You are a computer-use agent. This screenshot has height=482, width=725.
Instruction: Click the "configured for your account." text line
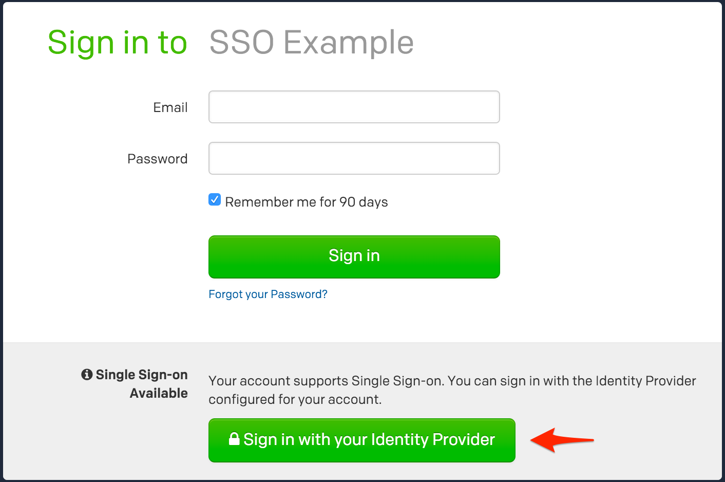[295, 399]
